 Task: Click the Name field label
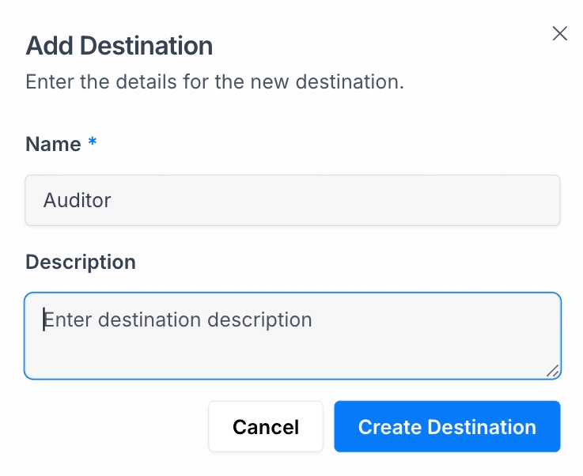[x=53, y=144]
